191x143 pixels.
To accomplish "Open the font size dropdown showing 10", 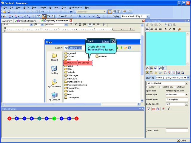I will [x=42, y=24].
